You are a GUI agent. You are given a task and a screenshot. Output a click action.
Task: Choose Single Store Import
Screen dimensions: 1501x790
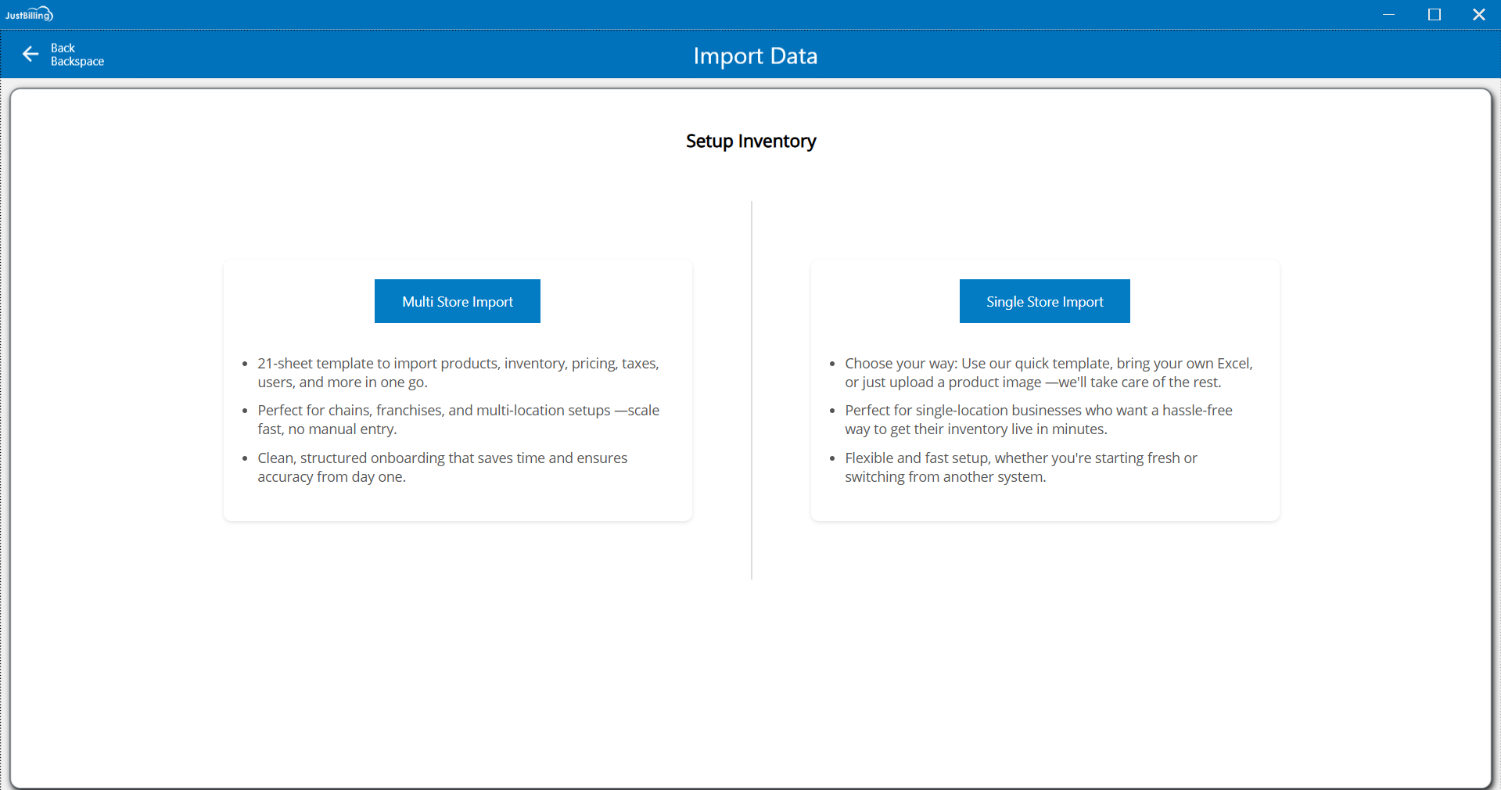pyautogui.click(x=1044, y=301)
